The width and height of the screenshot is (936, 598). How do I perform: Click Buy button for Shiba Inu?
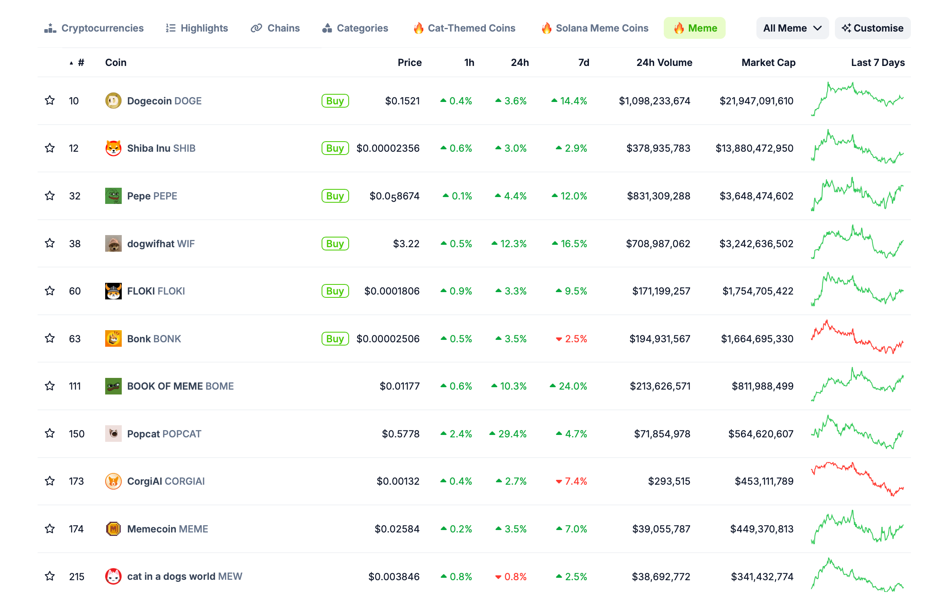335,148
